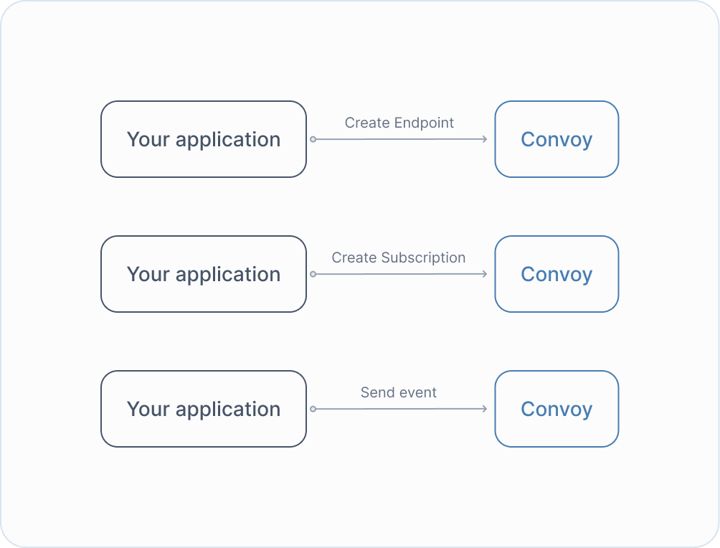Screen dimensions: 720x548
Task: Click "Create" in the Create Subscription label
Action: (x=354, y=258)
